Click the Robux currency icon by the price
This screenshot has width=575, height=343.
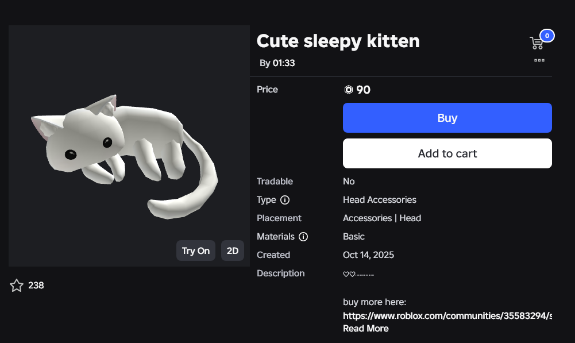[x=348, y=90]
